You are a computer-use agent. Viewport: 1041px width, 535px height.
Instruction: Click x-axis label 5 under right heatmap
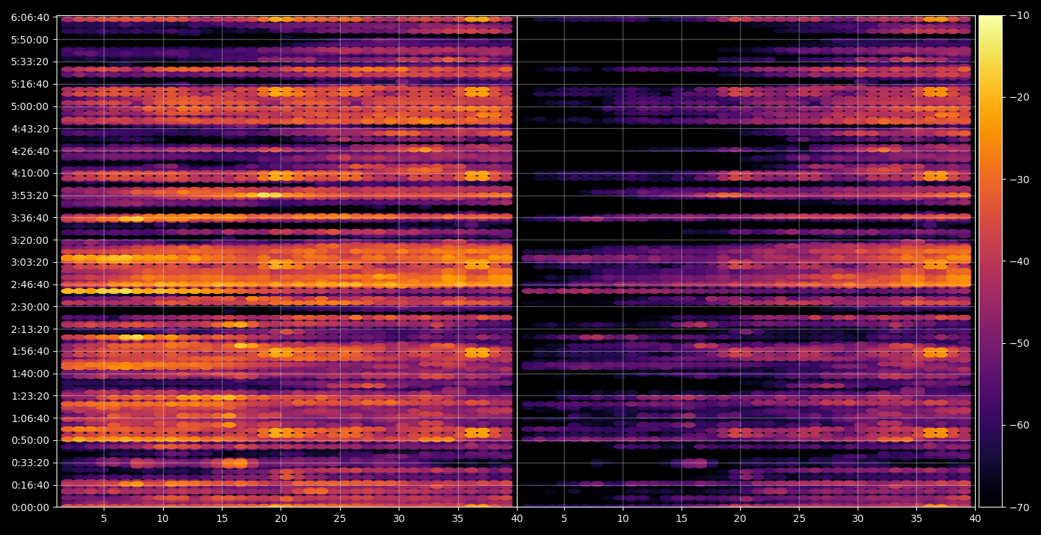(563, 518)
